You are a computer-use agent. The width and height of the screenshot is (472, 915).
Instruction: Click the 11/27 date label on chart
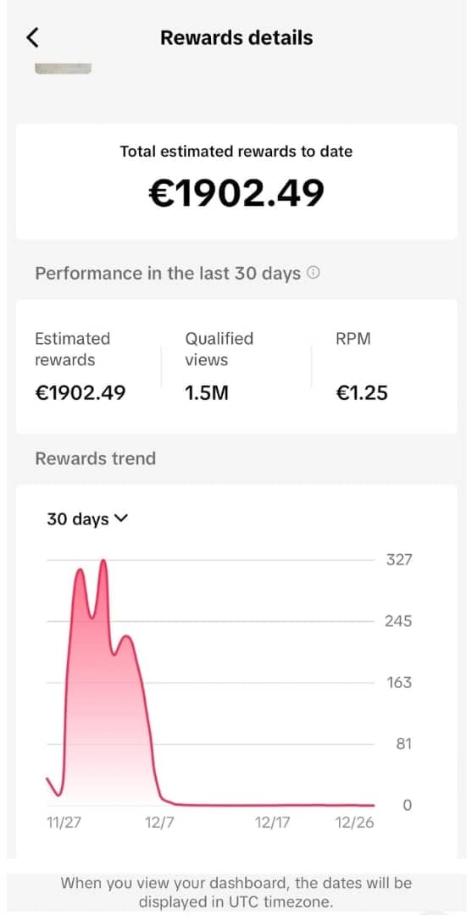[x=64, y=823]
